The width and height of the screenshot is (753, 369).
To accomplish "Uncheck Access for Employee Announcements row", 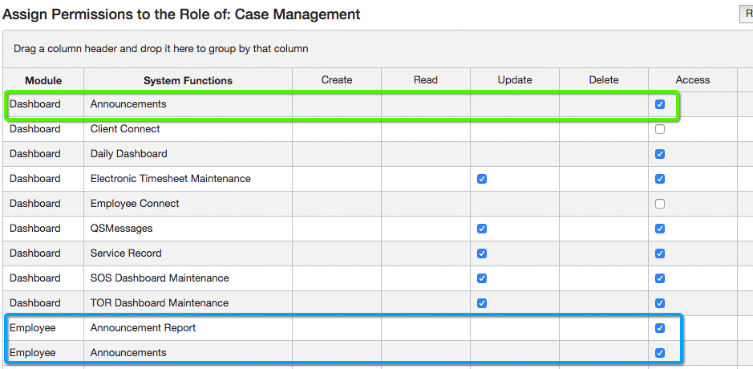I will click(659, 353).
